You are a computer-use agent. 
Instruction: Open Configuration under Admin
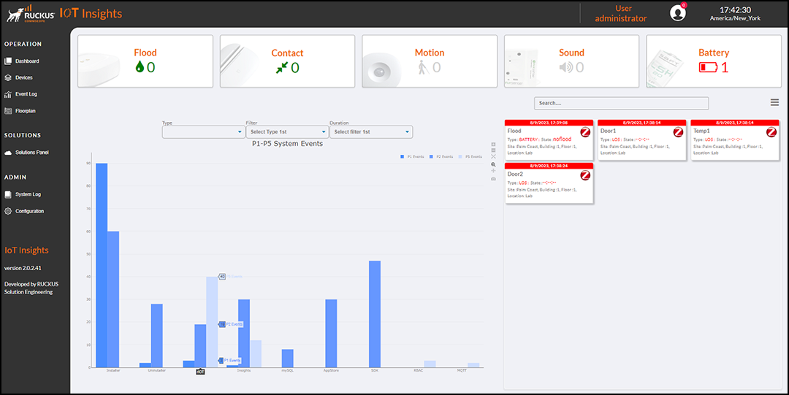[x=30, y=211]
